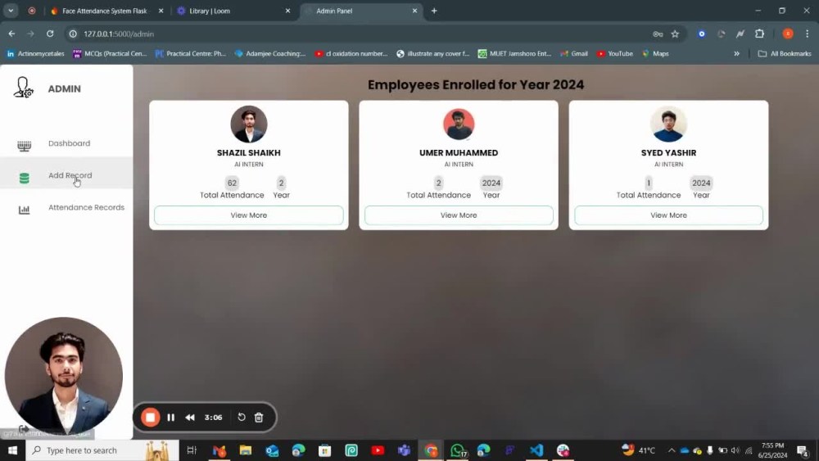
Task: Click the ADMIN user gear logo icon
Action: point(23,87)
